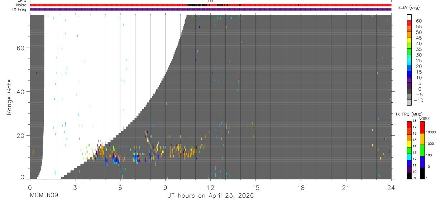The image size is (440, 203).
Task: Click the '14' value in the TX FRQ legend
Action: tap(414, 146)
